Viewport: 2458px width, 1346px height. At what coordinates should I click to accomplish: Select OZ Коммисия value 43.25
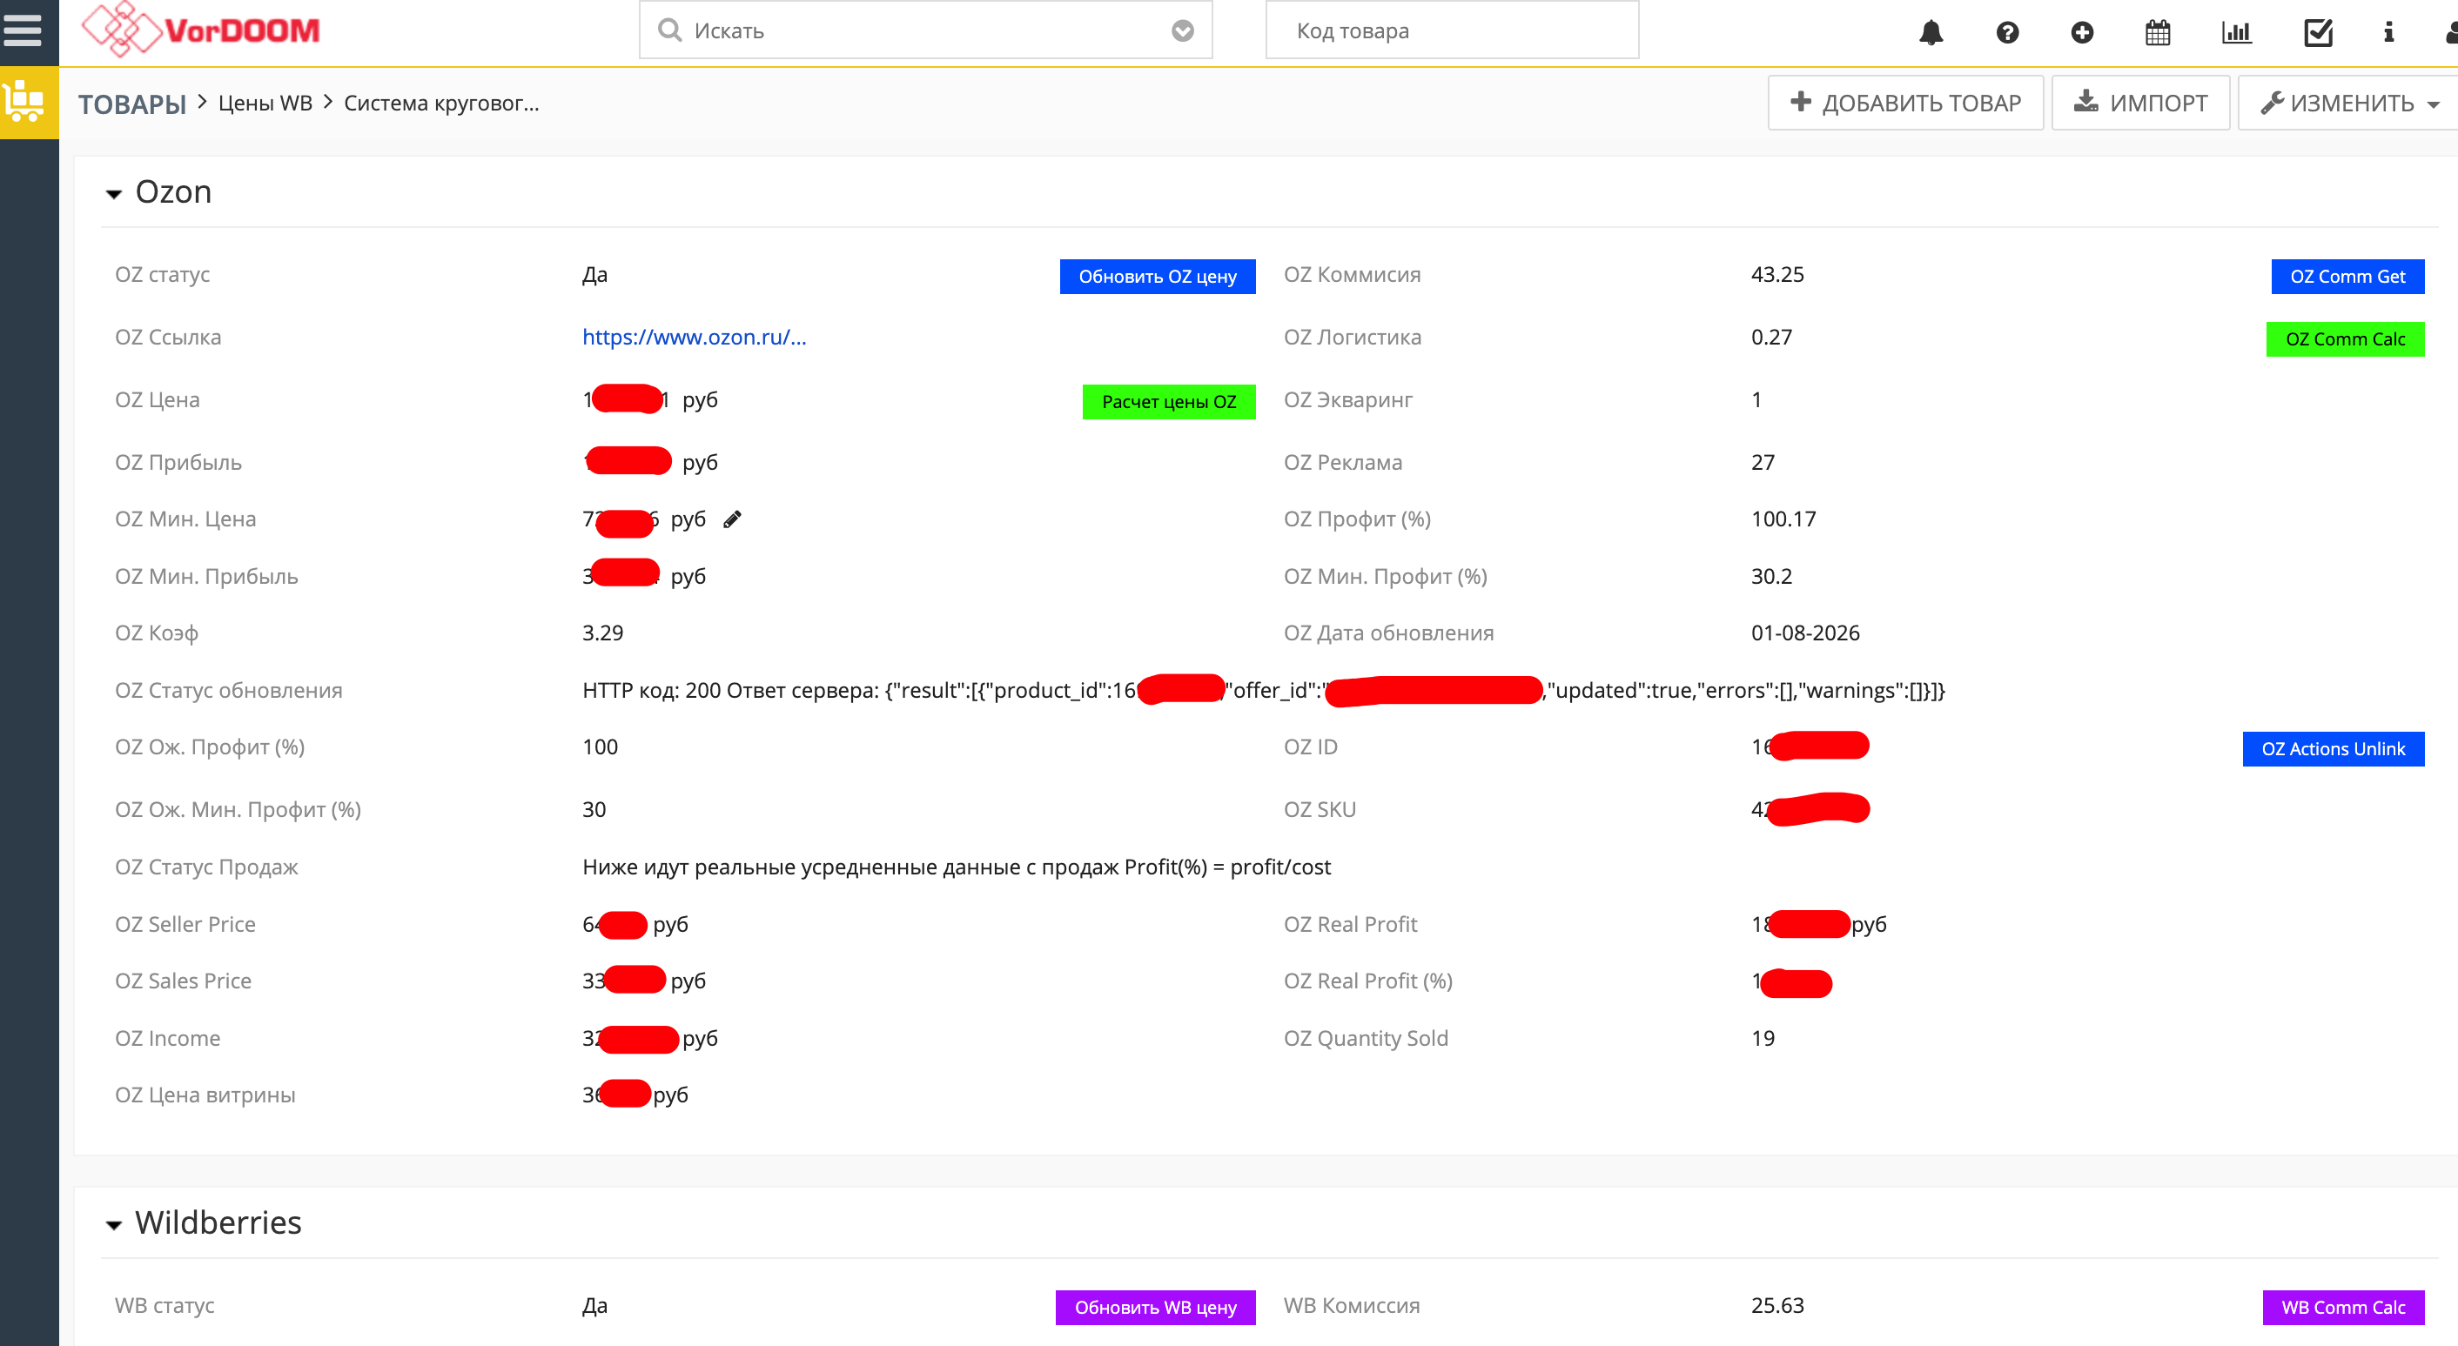[x=1777, y=275]
